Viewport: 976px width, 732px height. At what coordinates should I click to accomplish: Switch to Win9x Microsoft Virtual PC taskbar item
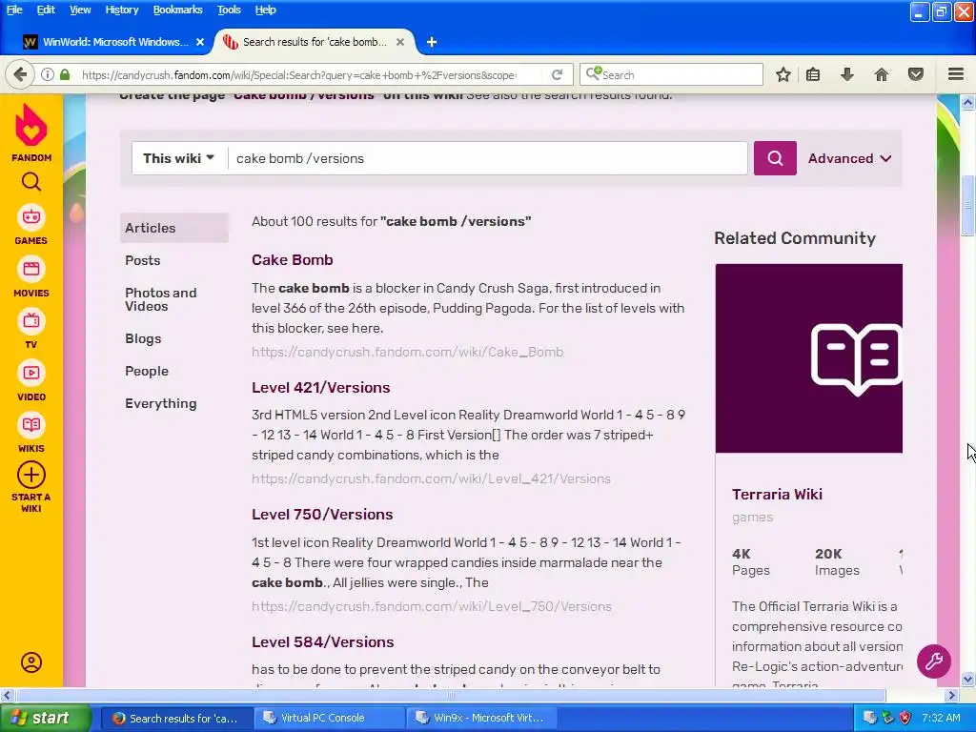[x=480, y=718]
